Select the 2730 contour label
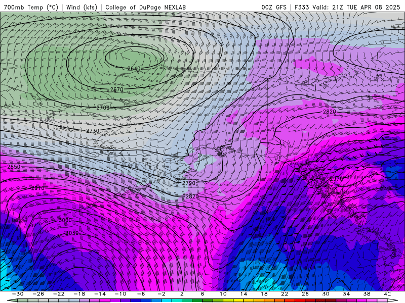This screenshot has height=303, width=405. (93, 131)
